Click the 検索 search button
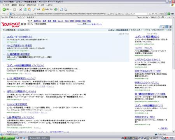The height and width of the screenshot is (140, 175). pyautogui.click(x=84, y=24)
